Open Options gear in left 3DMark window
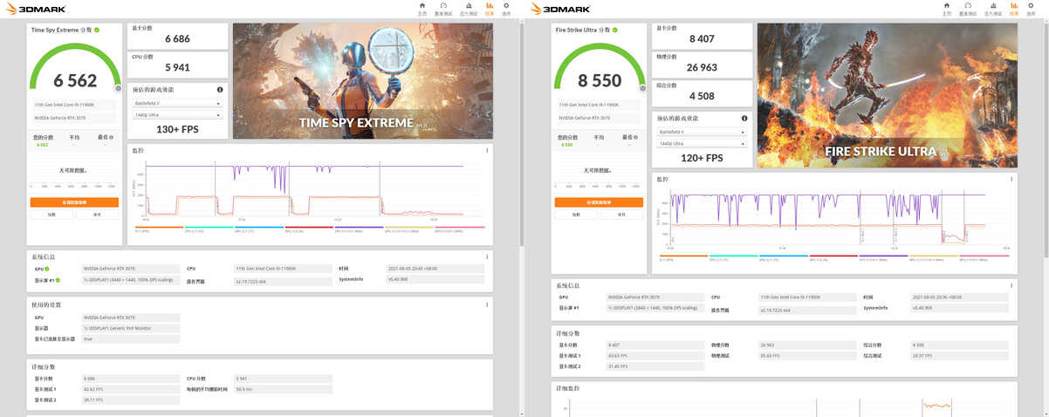 click(506, 9)
